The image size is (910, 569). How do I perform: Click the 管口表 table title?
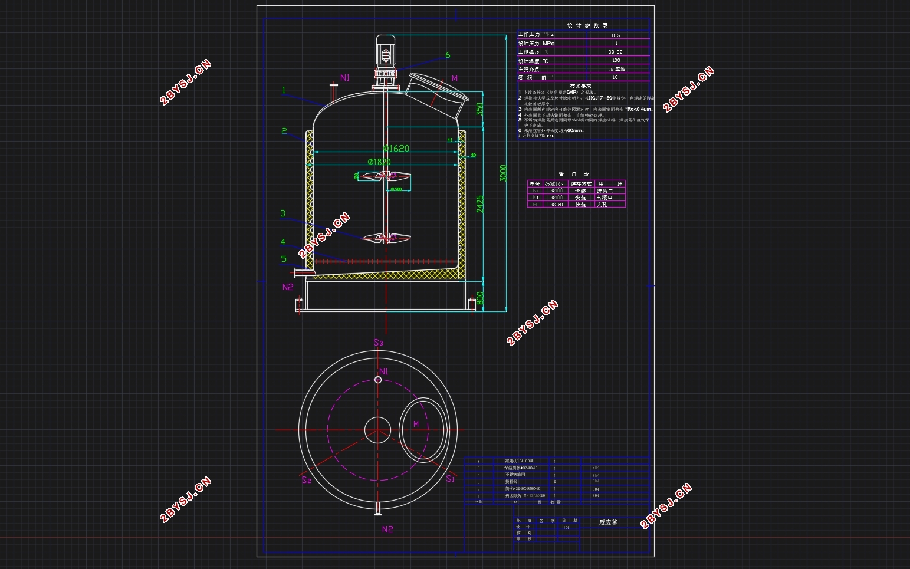tap(573, 174)
